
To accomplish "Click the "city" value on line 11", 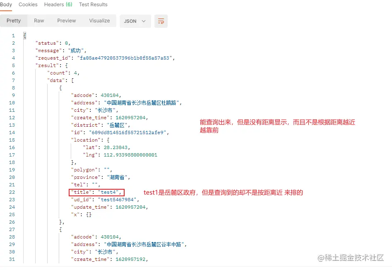I will point(105,110).
